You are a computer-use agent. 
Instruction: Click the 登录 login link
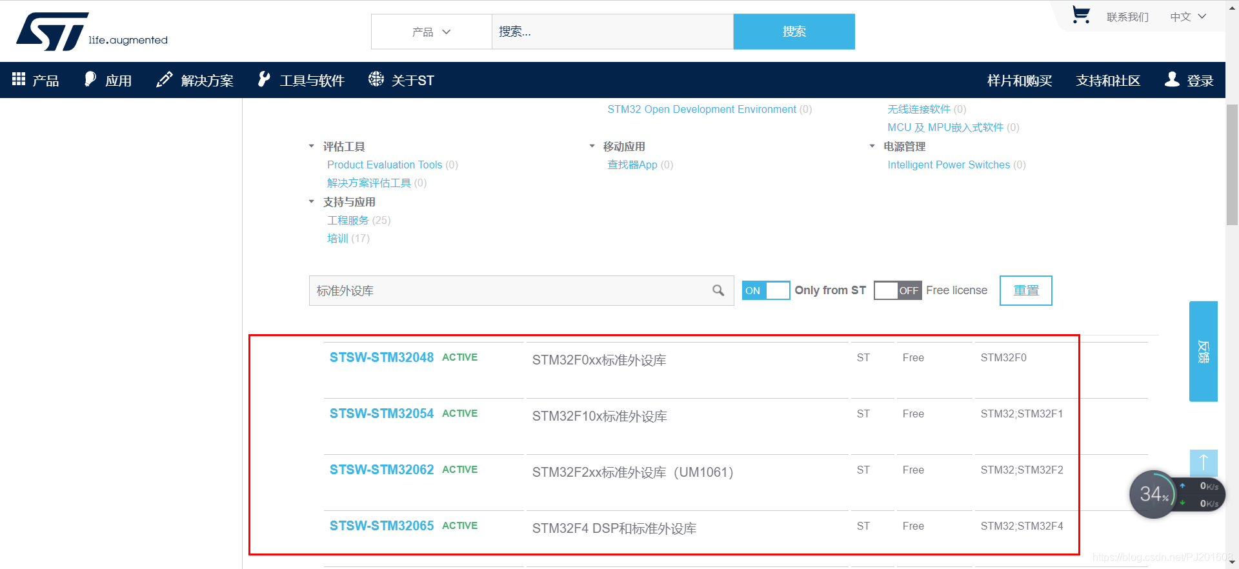point(1200,81)
